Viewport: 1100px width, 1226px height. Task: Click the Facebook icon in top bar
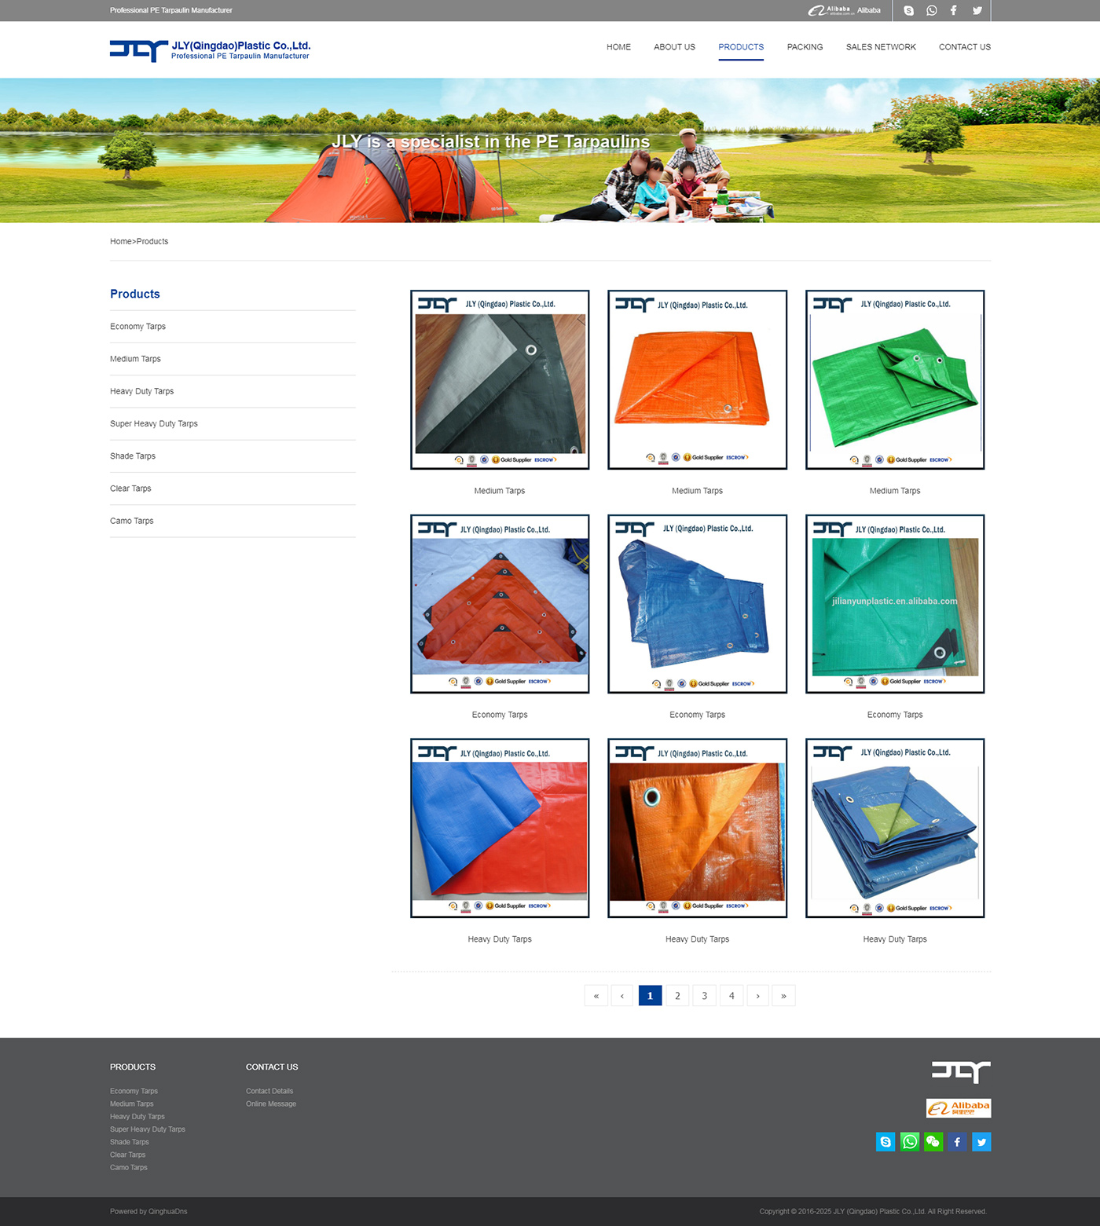tap(953, 10)
